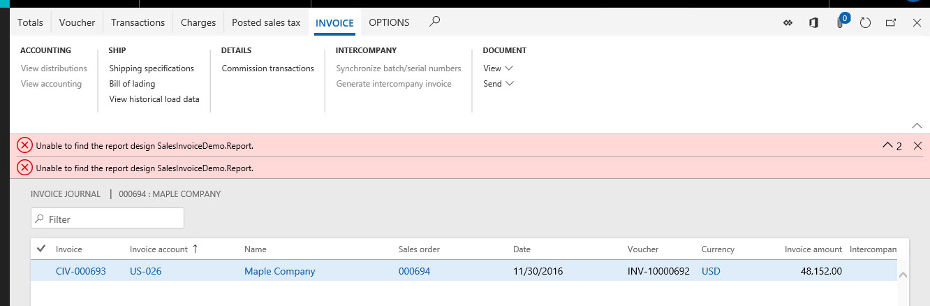
Task: Click into the Filter search box
Action: 108,218
